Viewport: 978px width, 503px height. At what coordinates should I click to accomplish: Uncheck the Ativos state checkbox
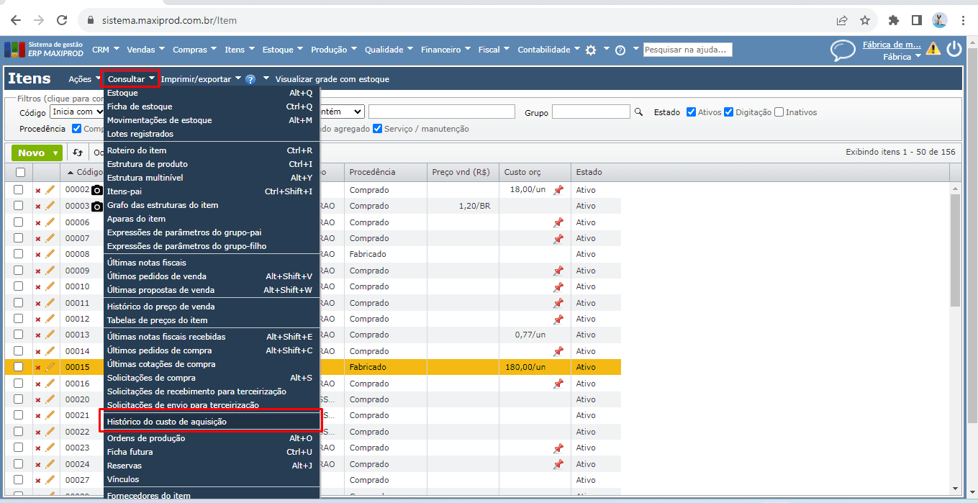pyautogui.click(x=691, y=112)
